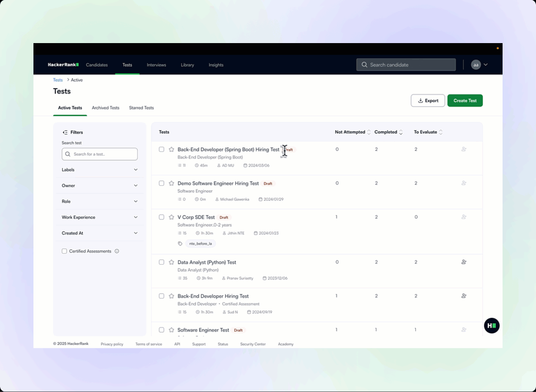Focus the Search candidate field
The width and height of the screenshot is (536, 392).
(x=406, y=65)
